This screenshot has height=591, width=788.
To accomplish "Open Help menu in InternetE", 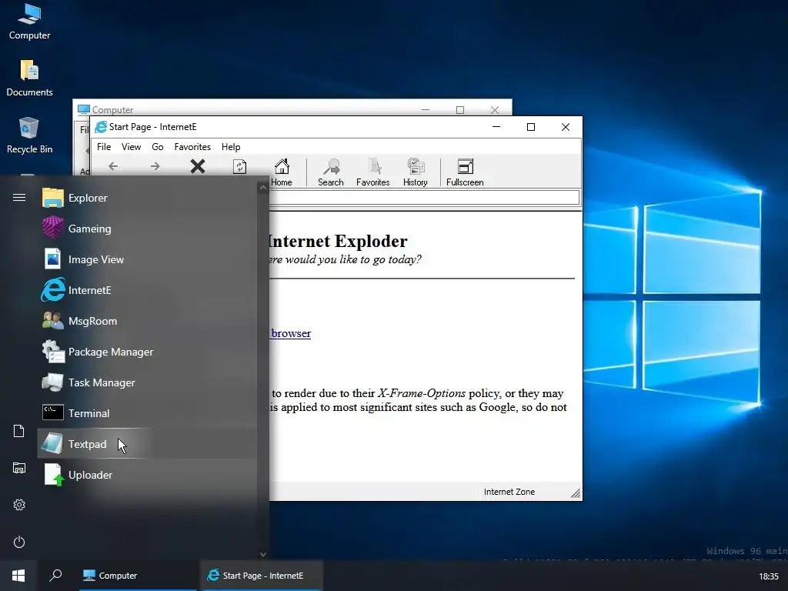I will click(x=231, y=147).
